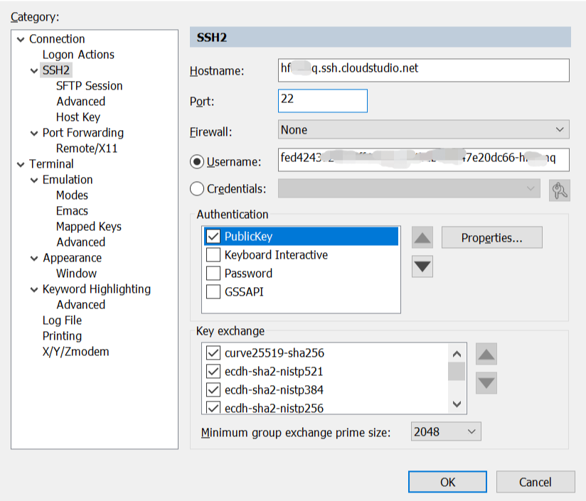Select Mapped Keys category
The image size is (586, 501).
pyautogui.click(x=89, y=227)
